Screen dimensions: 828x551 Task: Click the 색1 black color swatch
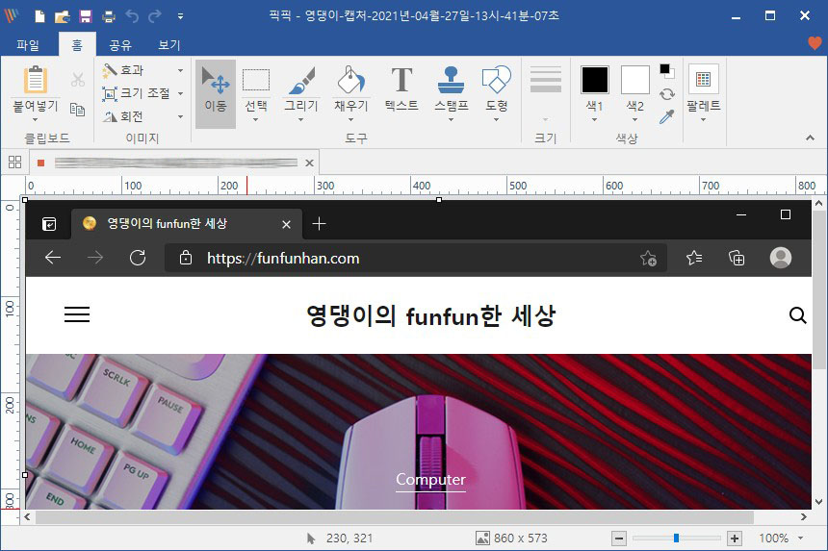click(x=595, y=80)
